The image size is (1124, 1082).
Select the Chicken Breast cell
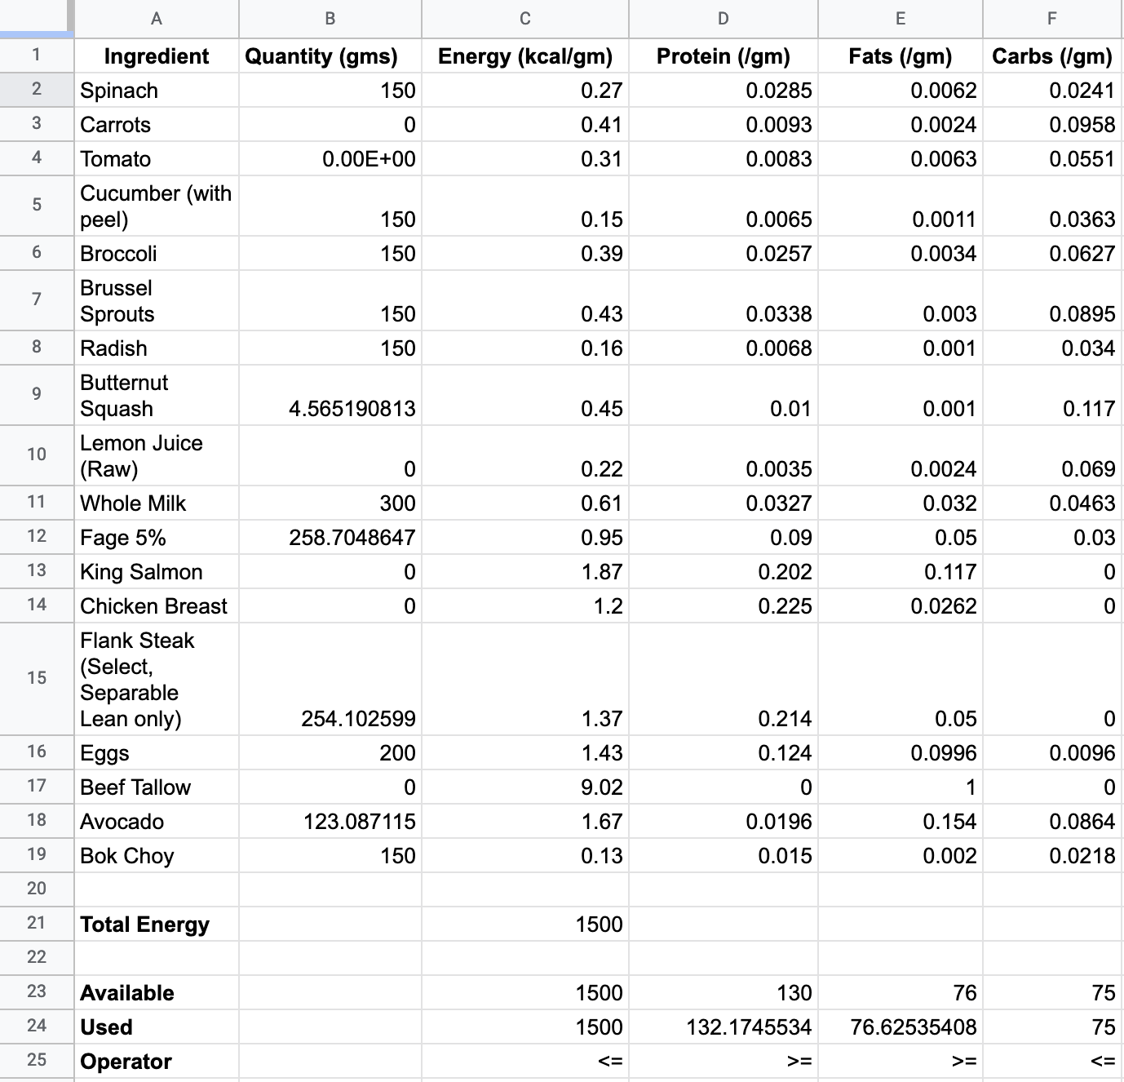157,605
